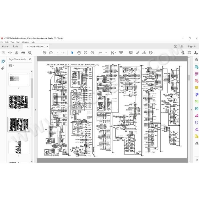Upload file to cloud icon
Image resolution: width=199 pixels, height=199 pixels.
[16, 53]
